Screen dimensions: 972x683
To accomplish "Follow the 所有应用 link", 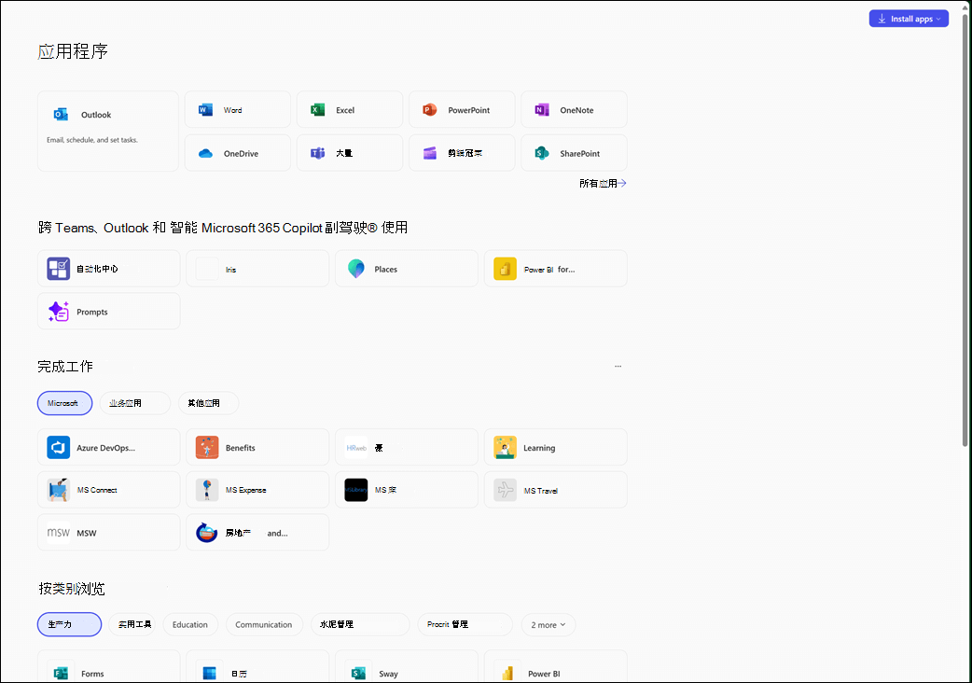I will click(x=603, y=184).
